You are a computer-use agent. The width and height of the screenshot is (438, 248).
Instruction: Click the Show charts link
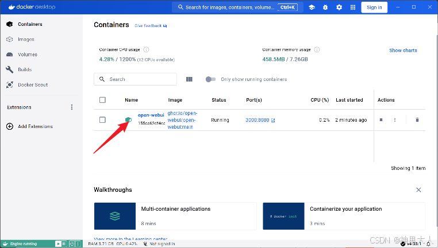(403, 51)
